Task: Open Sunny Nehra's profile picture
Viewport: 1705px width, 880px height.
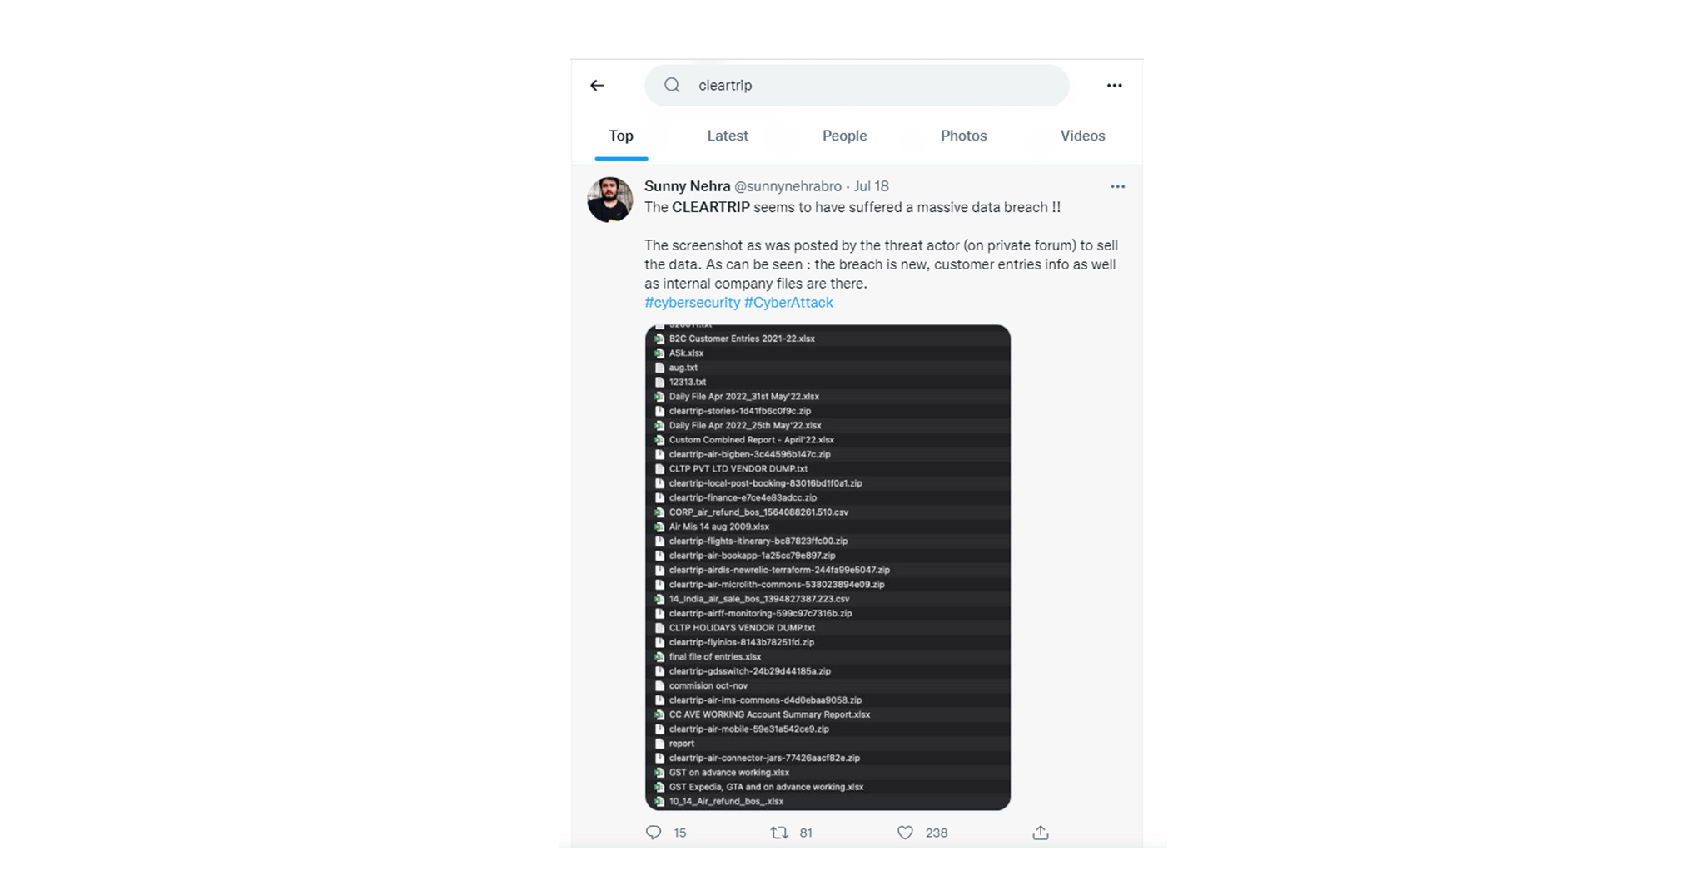Action: 609,200
